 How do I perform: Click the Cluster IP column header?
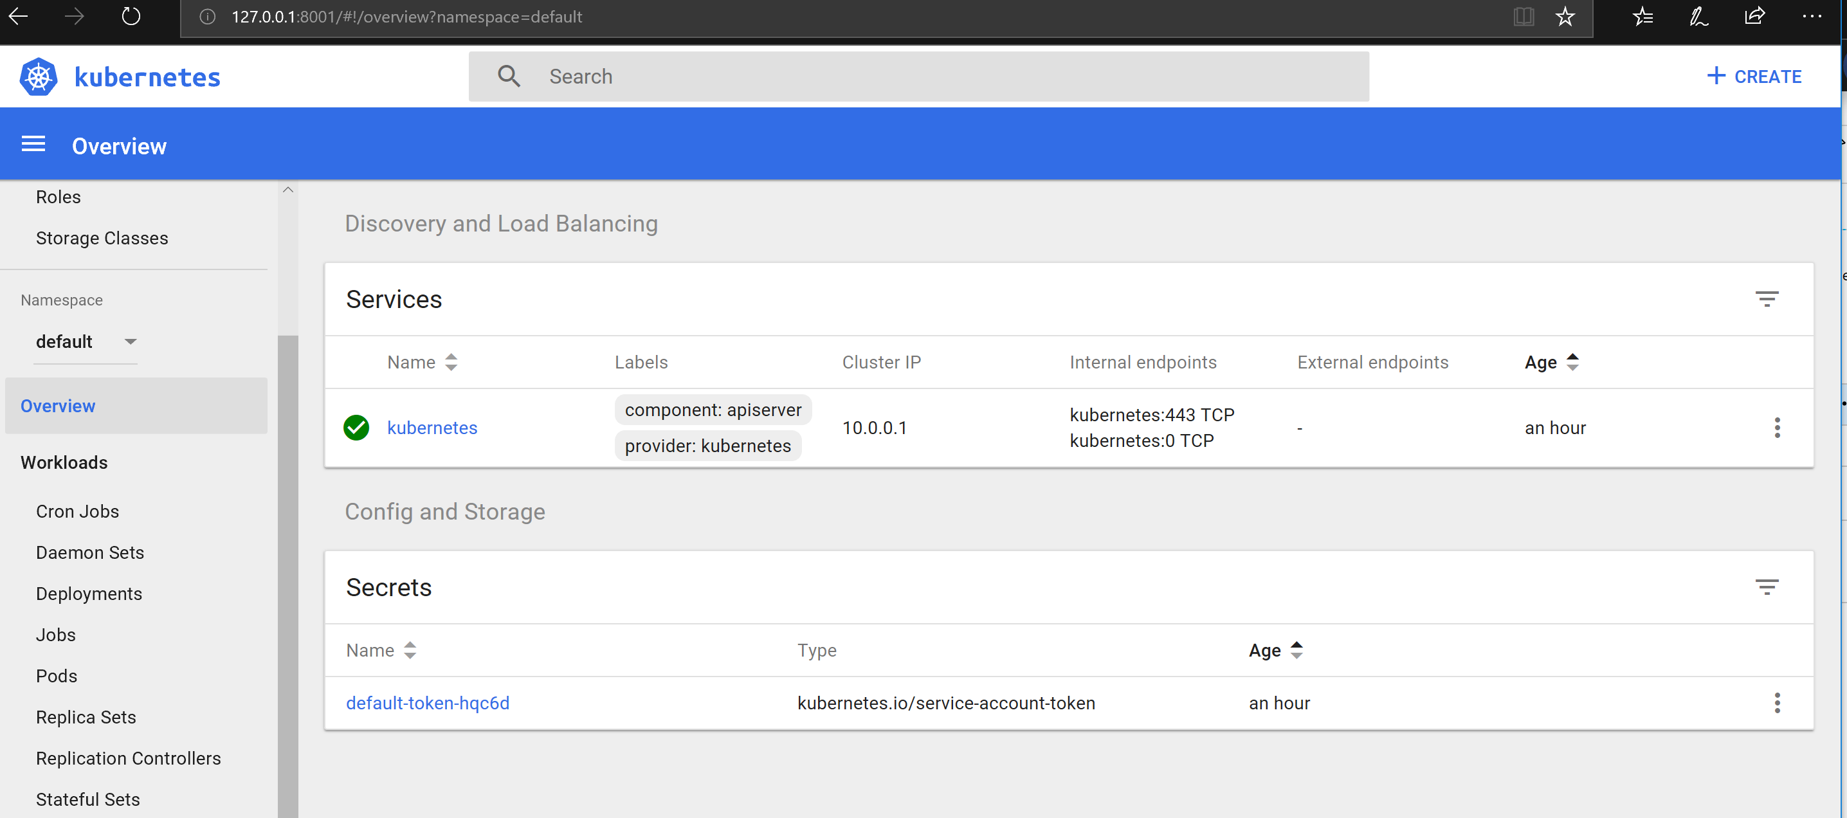882,362
